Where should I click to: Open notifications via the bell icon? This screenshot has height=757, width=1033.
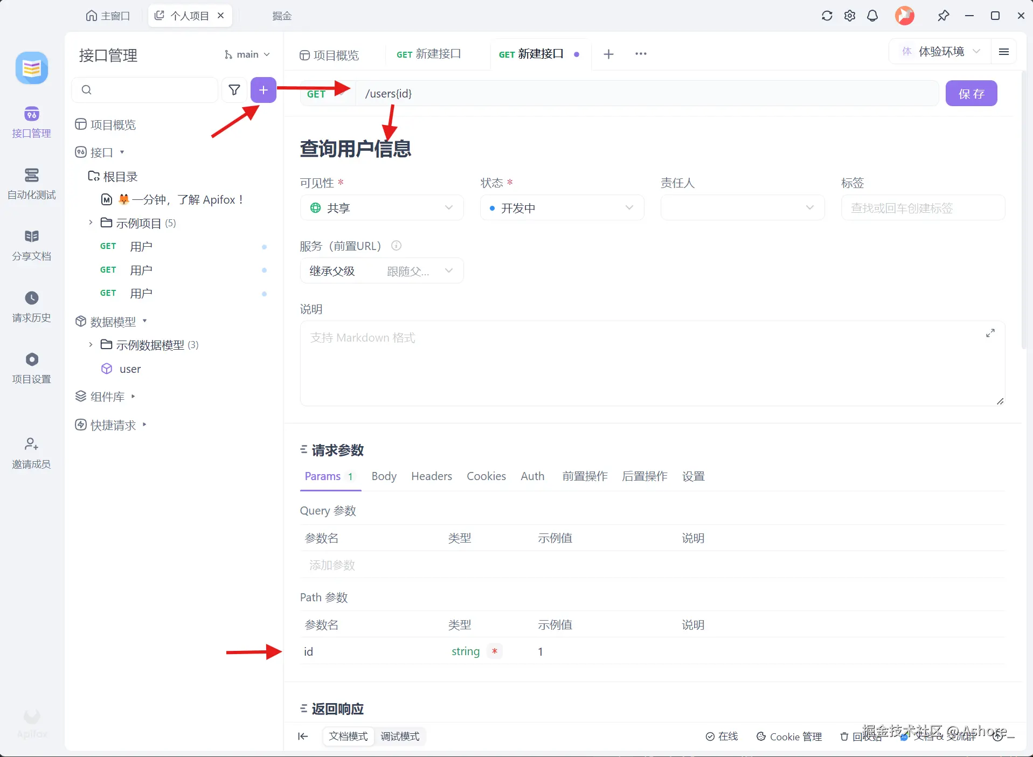point(872,16)
